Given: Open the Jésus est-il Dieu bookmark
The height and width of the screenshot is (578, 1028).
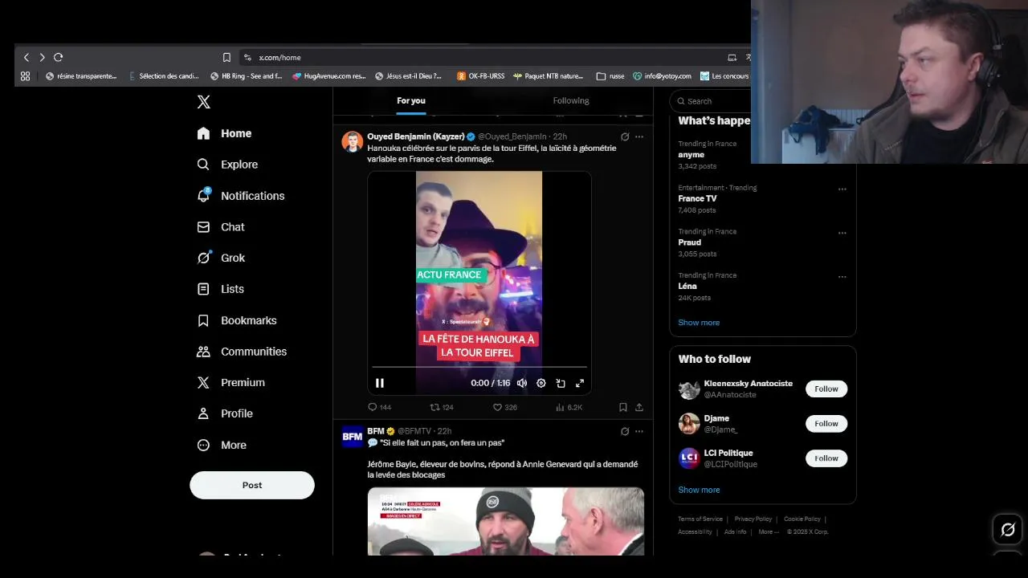Looking at the screenshot, I should coord(409,76).
